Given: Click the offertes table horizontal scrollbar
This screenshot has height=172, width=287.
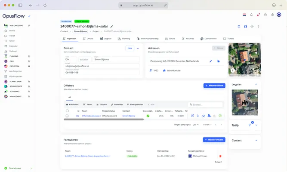Looking at the screenshot, I should click(x=104, y=120).
